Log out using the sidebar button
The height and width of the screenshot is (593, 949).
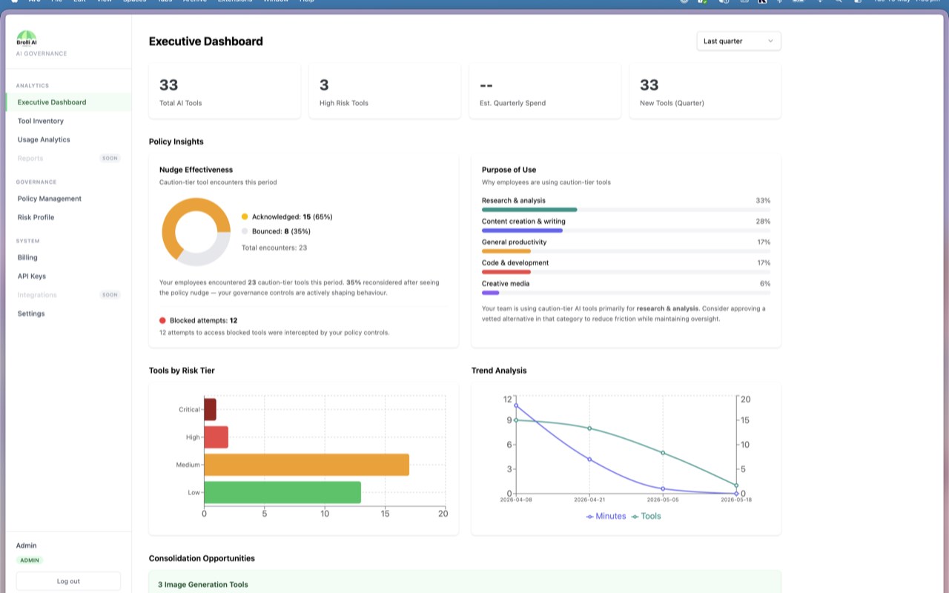pos(68,581)
